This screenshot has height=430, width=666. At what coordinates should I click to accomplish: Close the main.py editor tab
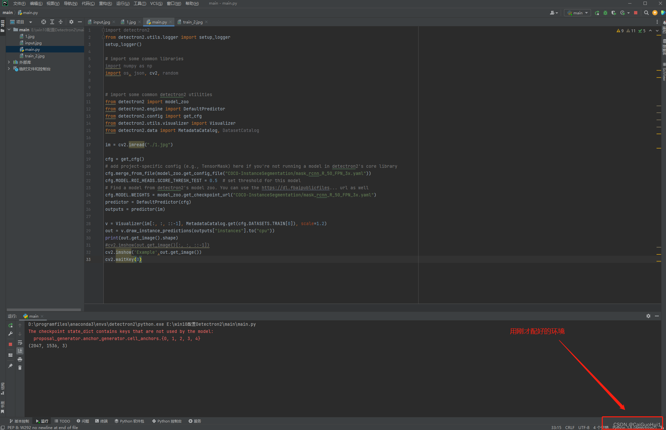[170, 22]
